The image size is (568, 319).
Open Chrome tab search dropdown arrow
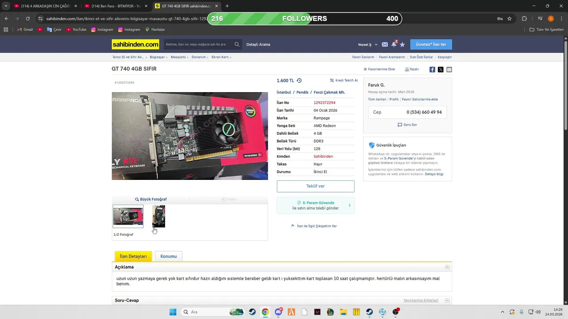coord(6,6)
